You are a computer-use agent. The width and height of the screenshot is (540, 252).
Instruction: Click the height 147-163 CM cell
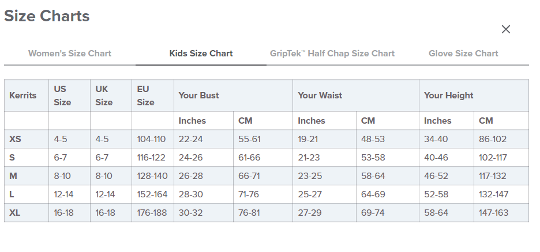click(x=493, y=213)
